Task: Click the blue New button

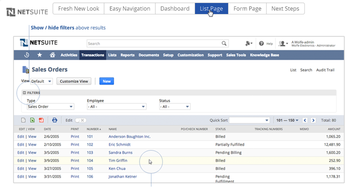Action: tap(106, 81)
